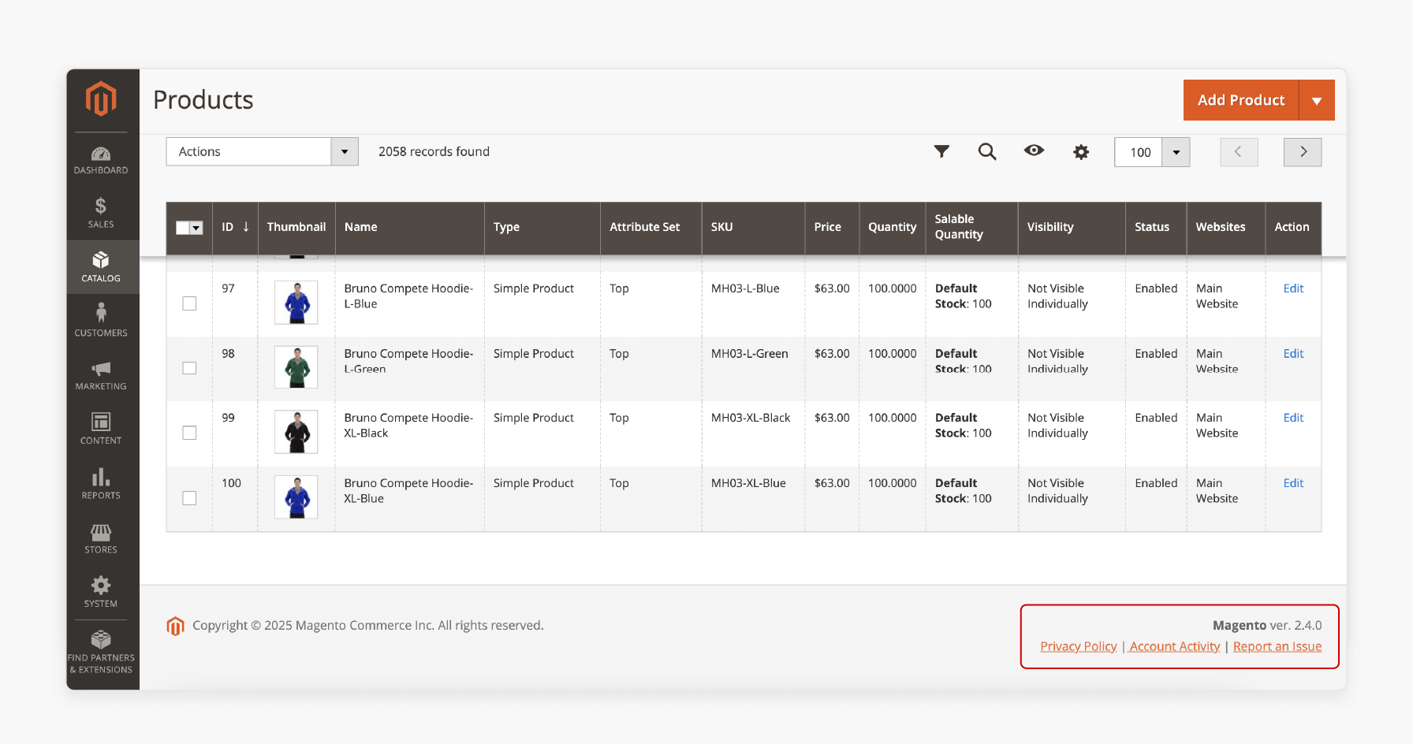Sort by the Visibility column header
The width and height of the screenshot is (1413, 744).
point(1072,227)
